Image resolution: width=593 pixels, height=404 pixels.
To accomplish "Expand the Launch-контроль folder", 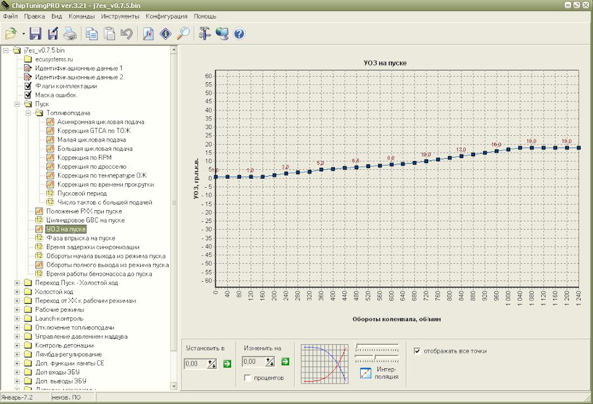I will [x=17, y=319].
